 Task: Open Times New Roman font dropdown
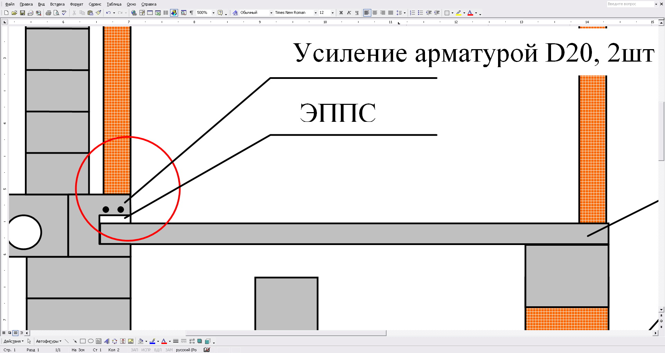(x=316, y=13)
